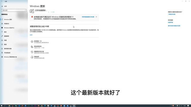Viewport: 191px width, 107px height.
Task: Dismiss the Windows 11 requirements notice
Action: point(96,17)
